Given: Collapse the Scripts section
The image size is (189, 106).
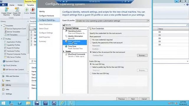Looking at the screenshot, I should tap(63, 51).
